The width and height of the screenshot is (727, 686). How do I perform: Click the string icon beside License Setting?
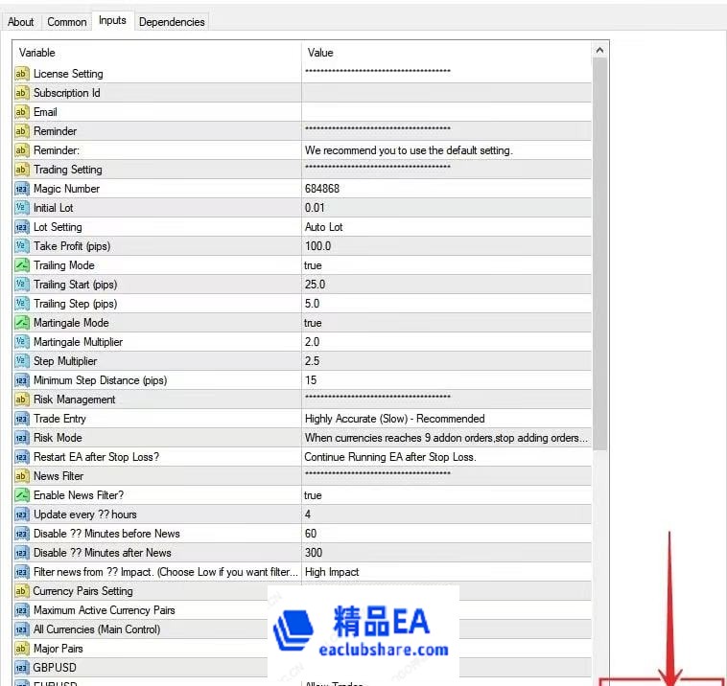[21, 74]
